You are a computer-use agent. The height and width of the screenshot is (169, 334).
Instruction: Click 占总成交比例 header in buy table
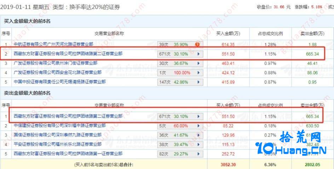tap(270, 34)
